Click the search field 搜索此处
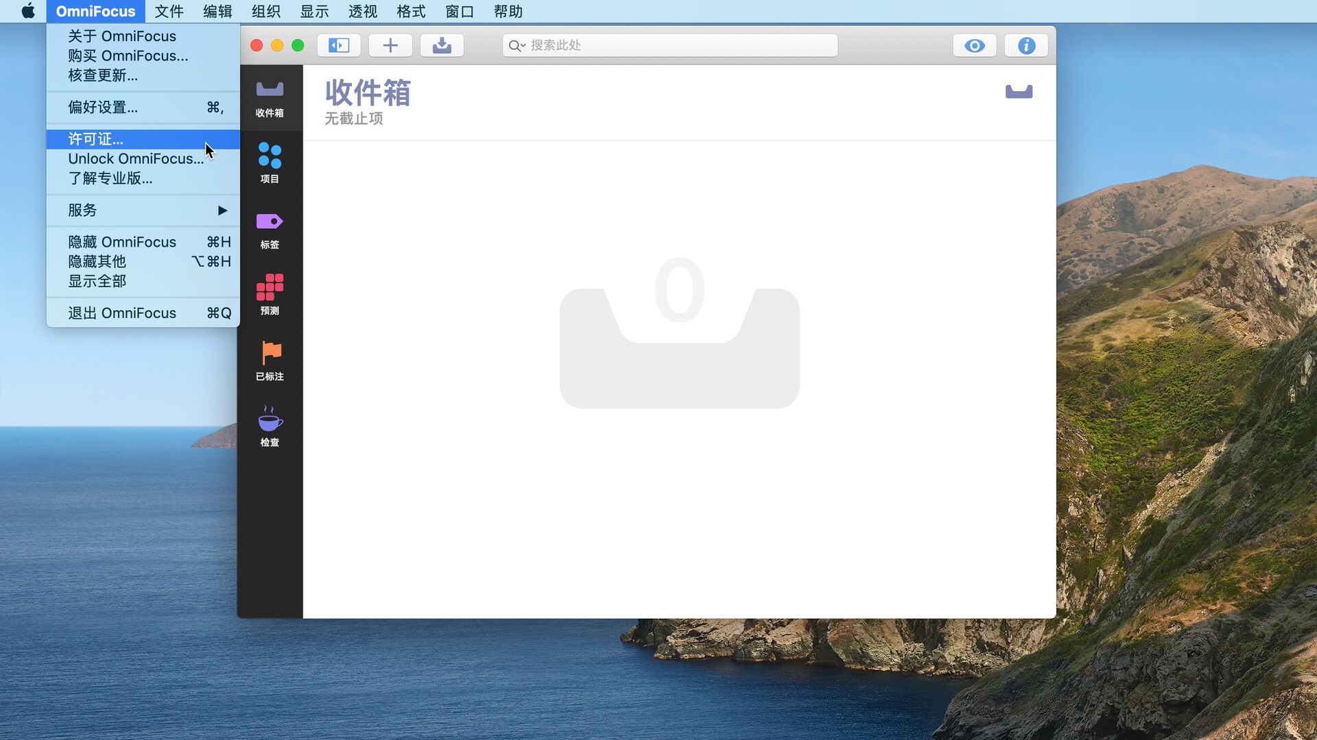The height and width of the screenshot is (740, 1317). tap(670, 45)
